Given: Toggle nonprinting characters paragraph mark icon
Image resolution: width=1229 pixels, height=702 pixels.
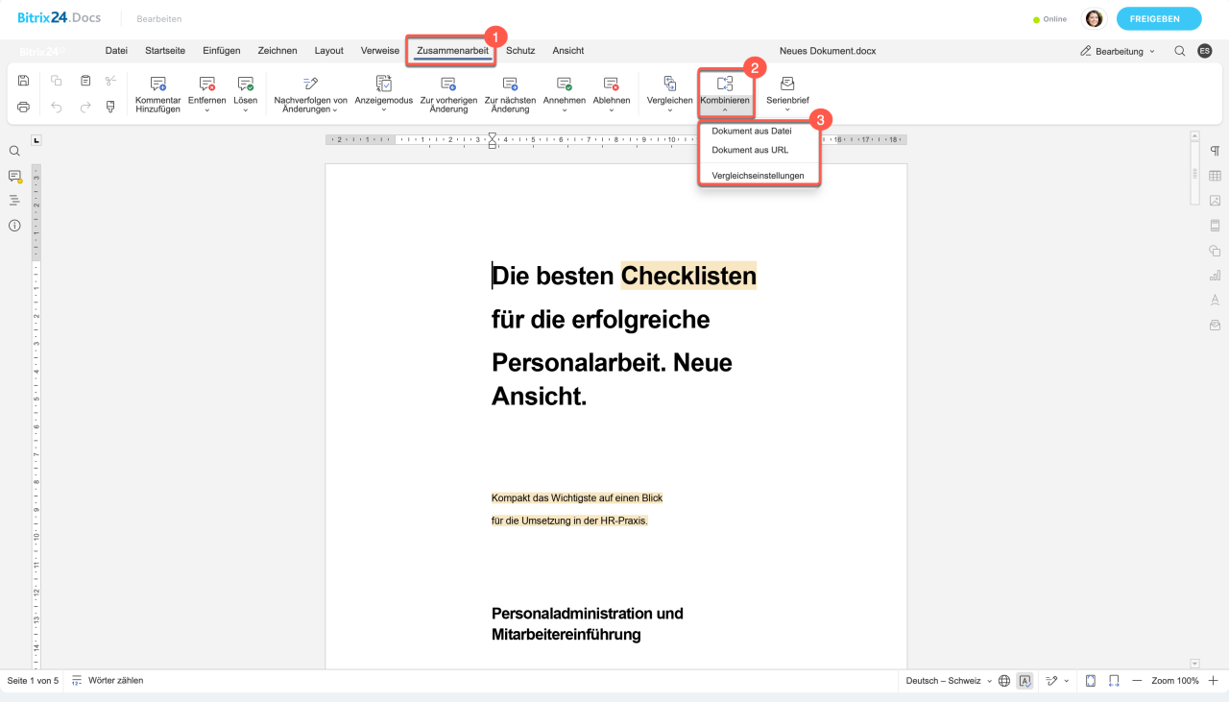Looking at the screenshot, I should [x=1215, y=151].
